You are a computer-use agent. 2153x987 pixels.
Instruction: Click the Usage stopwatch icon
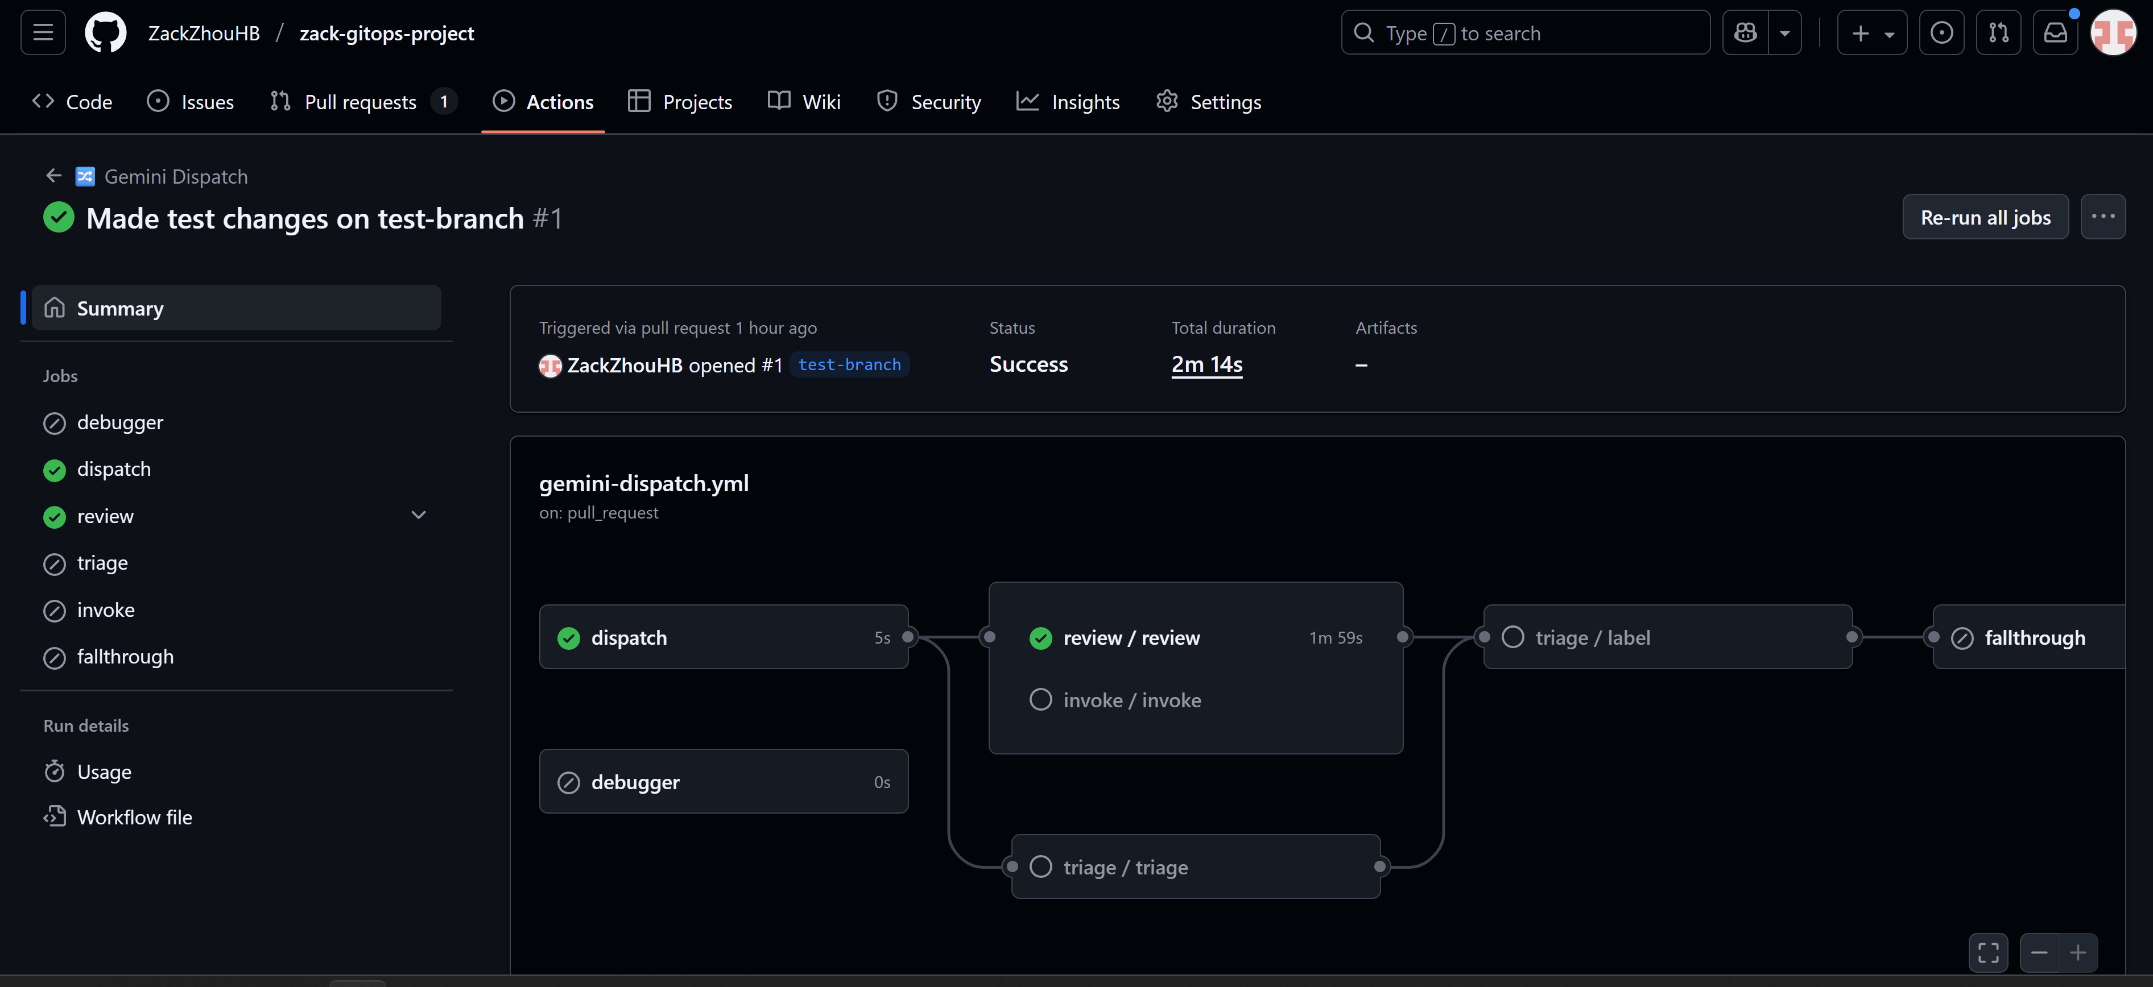tap(55, 770)
